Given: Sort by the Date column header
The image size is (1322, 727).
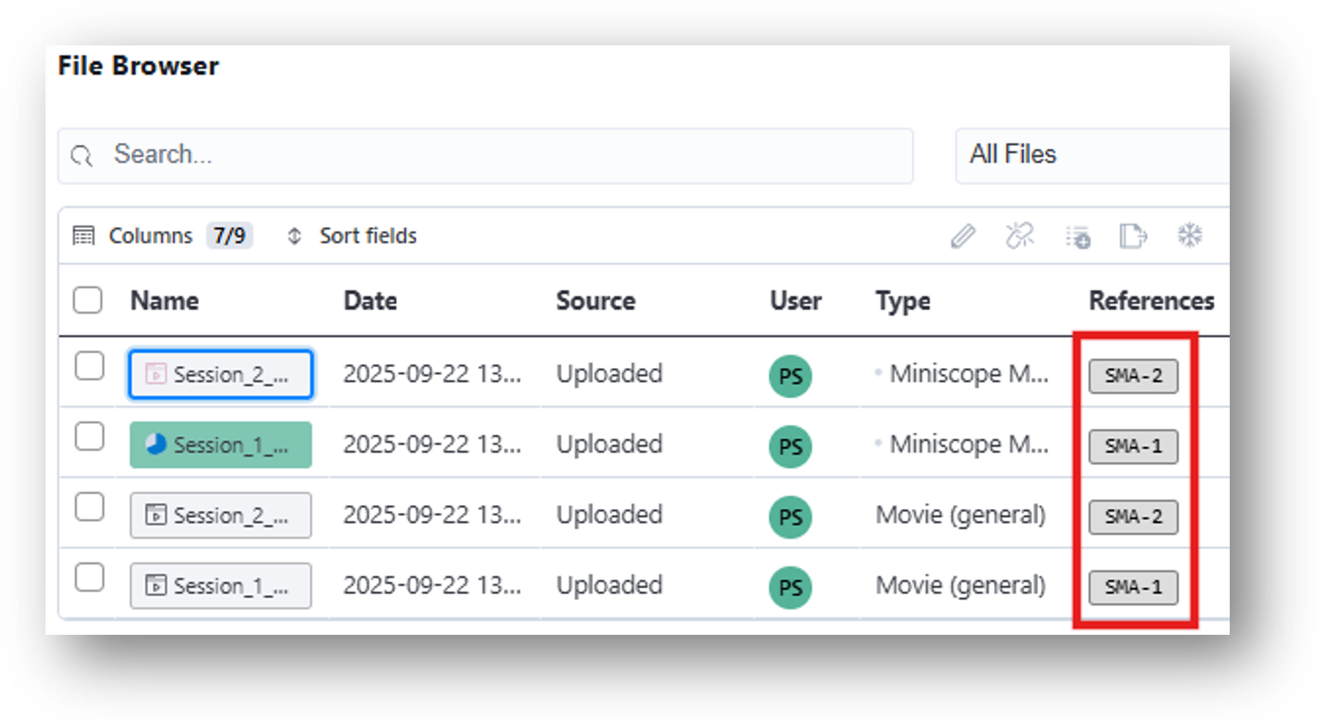Looking at the screenshot, I should coord(370,301).
